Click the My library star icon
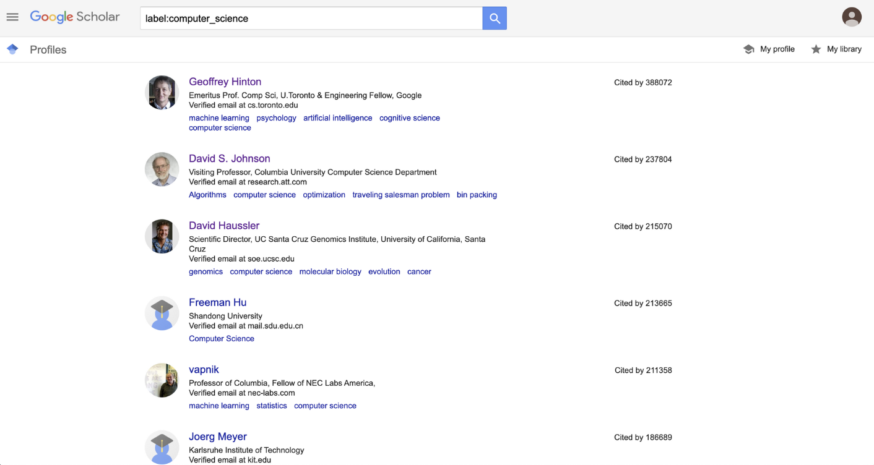 (816, 49)
